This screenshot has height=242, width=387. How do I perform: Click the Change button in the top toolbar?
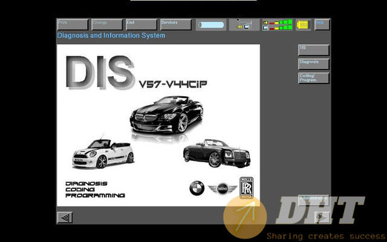coord(106,25)
